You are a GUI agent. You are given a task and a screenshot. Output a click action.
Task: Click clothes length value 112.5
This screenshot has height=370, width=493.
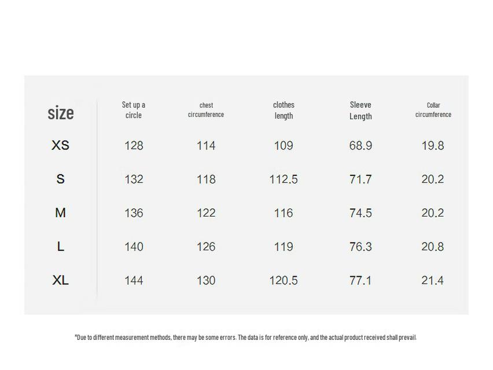[x=284, y=179]
